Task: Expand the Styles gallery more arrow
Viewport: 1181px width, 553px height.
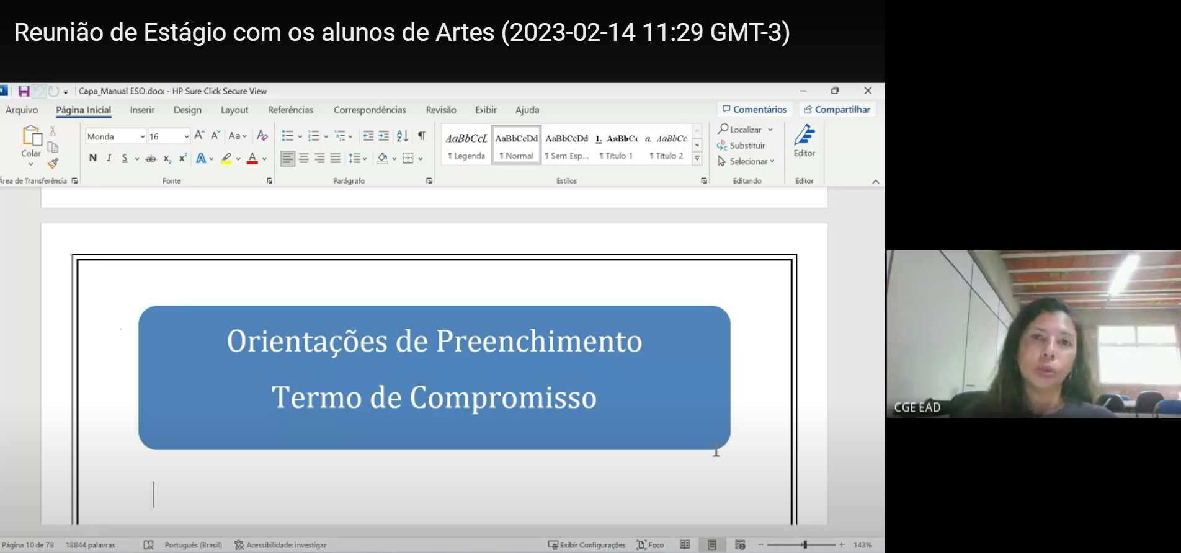Action: point(697,159)
